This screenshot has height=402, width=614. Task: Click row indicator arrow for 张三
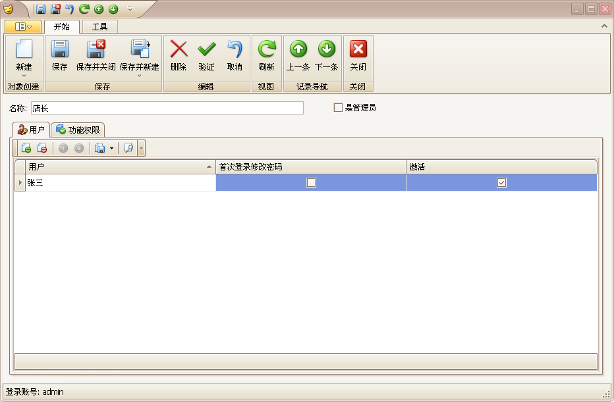[x=20, y=183]
